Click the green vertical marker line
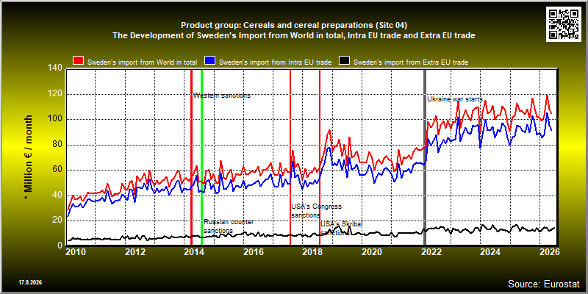The image size is (588, 294). tap(201, 157)
